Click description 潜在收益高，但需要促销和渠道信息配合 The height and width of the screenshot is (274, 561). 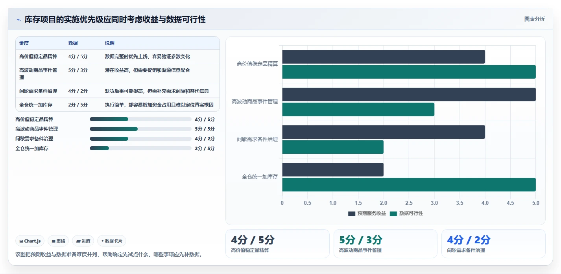(147, 70)
